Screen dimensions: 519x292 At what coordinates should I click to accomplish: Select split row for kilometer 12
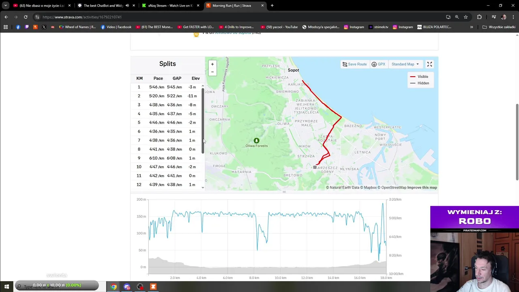166,185
